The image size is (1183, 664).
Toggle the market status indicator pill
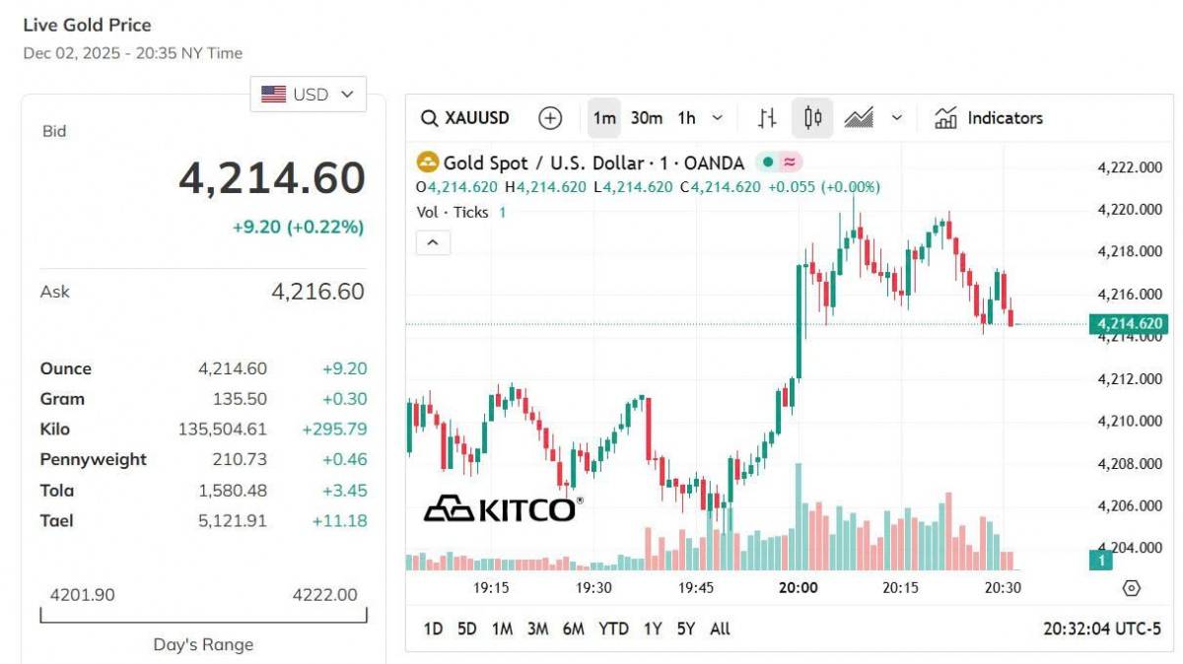coord(779,163)
